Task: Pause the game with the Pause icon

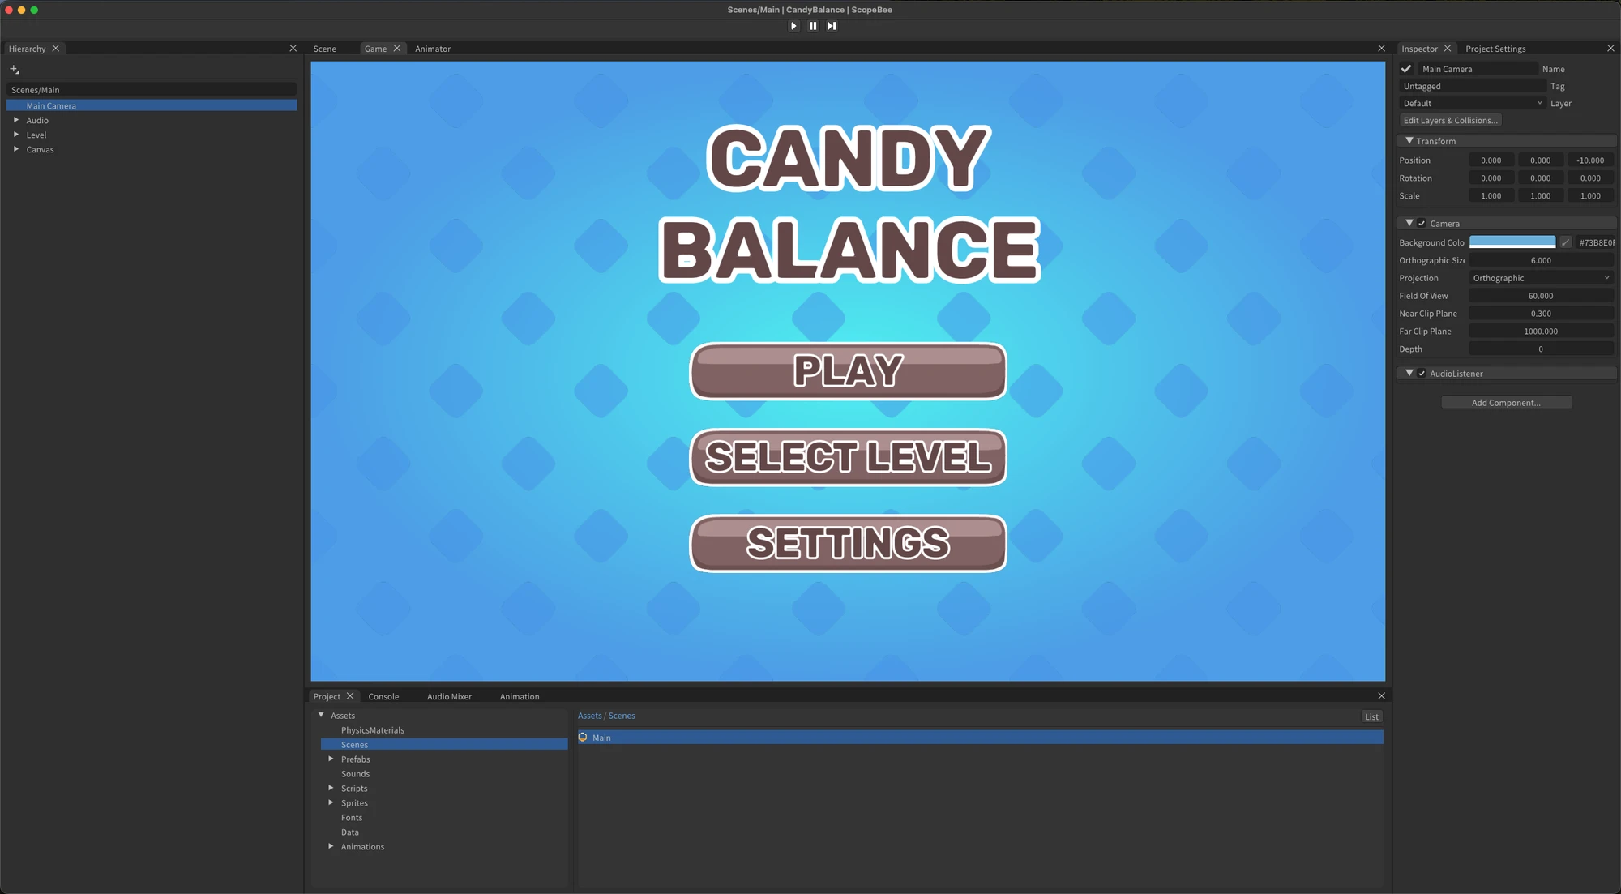Action: pos(813,26)
